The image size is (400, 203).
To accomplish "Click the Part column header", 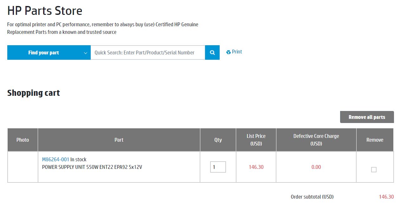I will 119,140.
